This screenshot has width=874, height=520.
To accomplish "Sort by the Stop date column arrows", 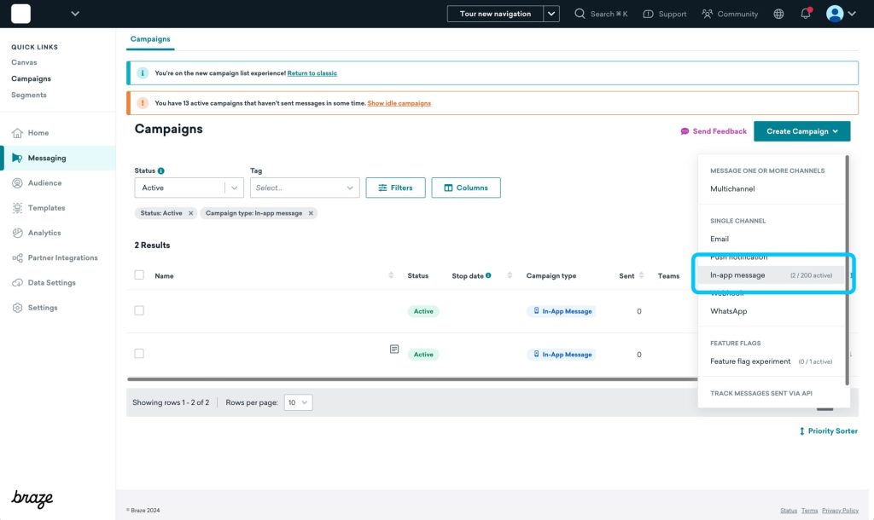I will click(510, 275).
